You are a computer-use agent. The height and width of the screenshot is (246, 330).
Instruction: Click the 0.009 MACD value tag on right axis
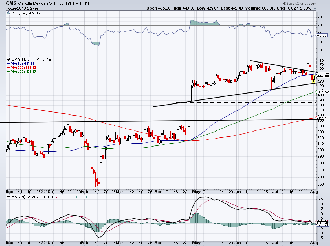[322, 223]
